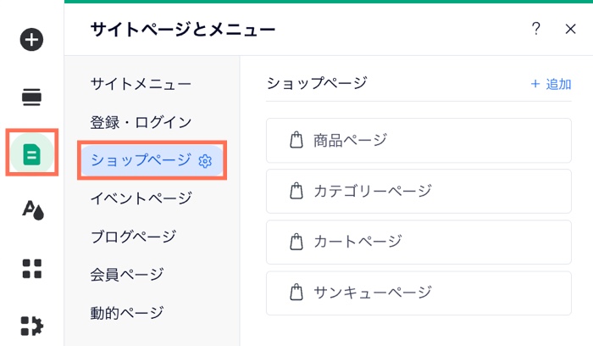Viewport: 593px width, 346px height.
Task: Open the イベントページ section
Action: point(141,198)
